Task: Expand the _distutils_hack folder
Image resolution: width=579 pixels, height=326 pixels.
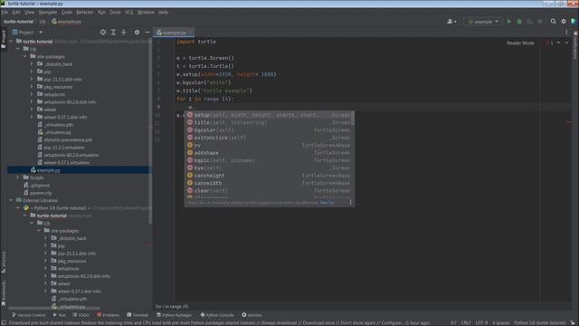Action: click(x=32, y=64)
